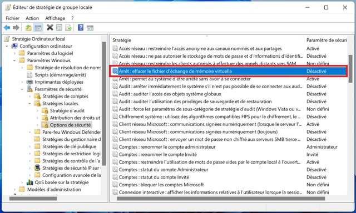Collapse the Stratégies locales node
The image size is (356, 213).
click(x=29, y=103)
